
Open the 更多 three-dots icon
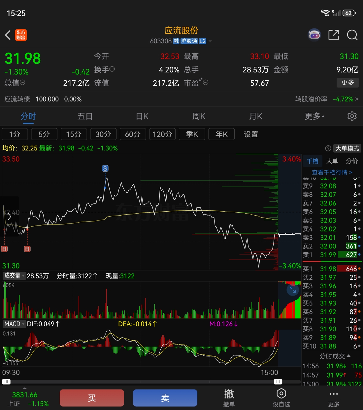pos(334,398)
